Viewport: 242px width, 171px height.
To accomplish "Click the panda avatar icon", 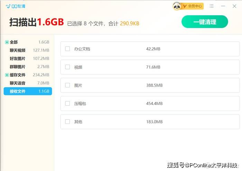I will [177, 6].
